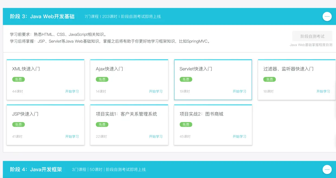The height and width of the screenshot is (178, 336).
Task: Click the 18课时 label on 过滤器 card
Action: [x=269, y=91]
